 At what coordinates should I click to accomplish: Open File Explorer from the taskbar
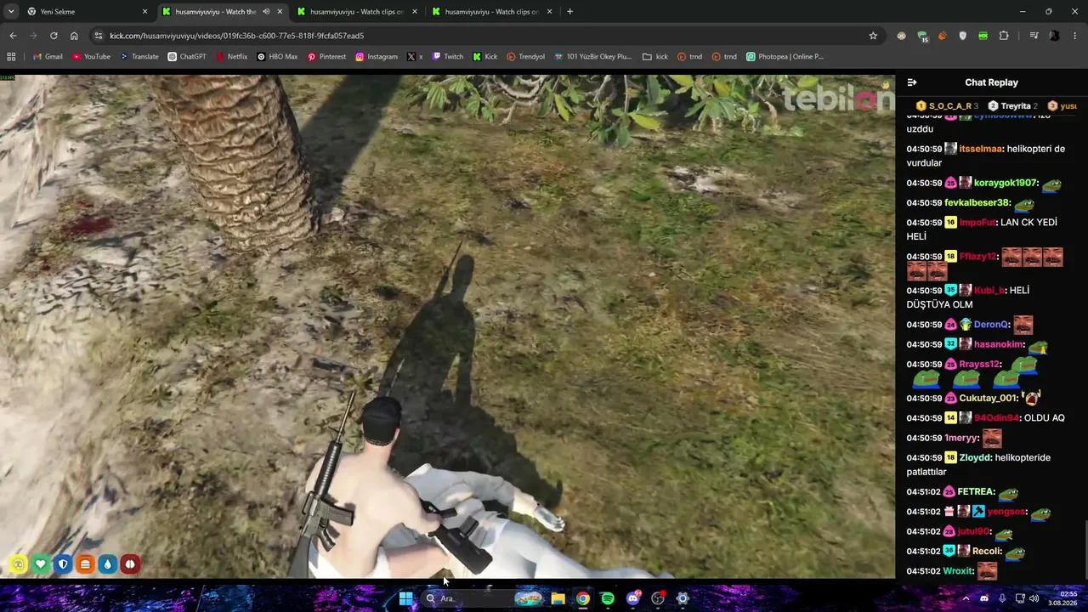click(558, 598)
